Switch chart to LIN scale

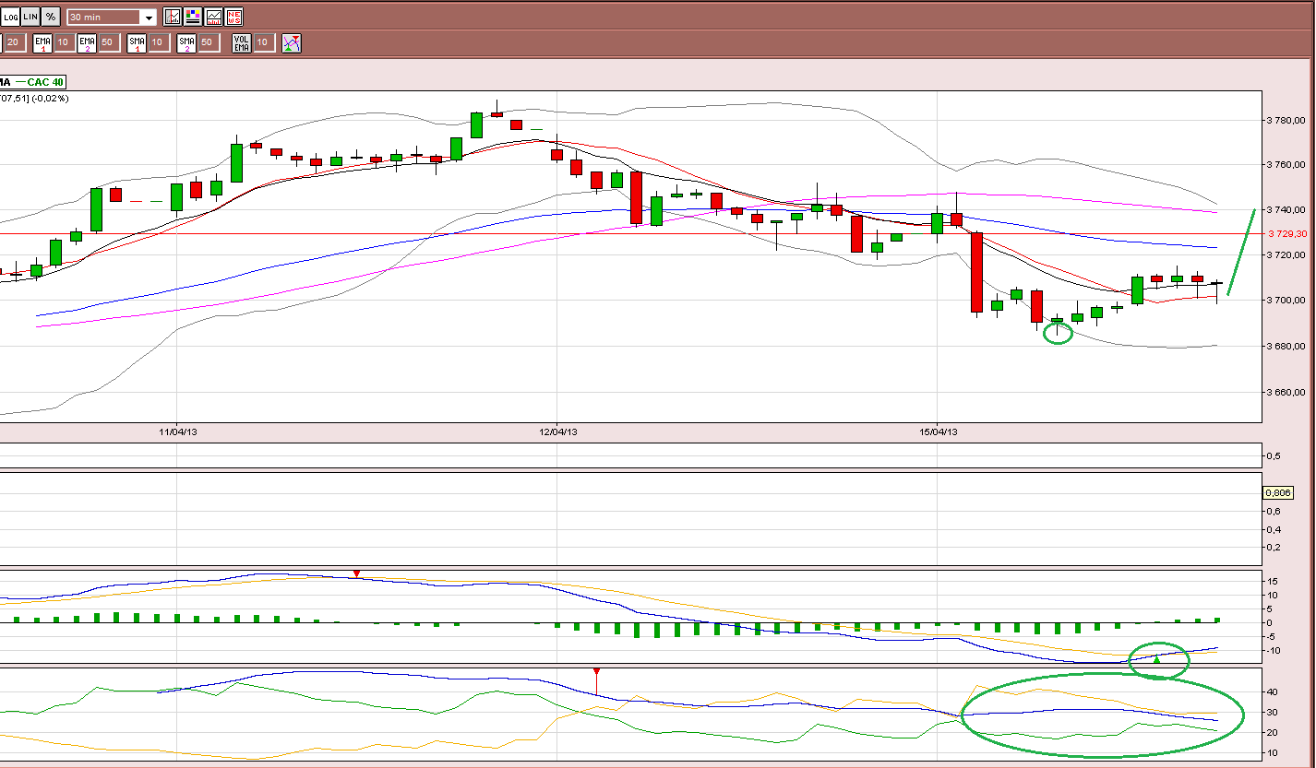point(30,17)
